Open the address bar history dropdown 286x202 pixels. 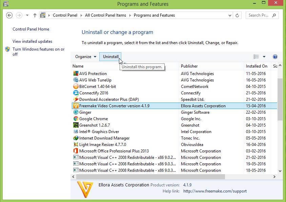click(x=230, y=16)
